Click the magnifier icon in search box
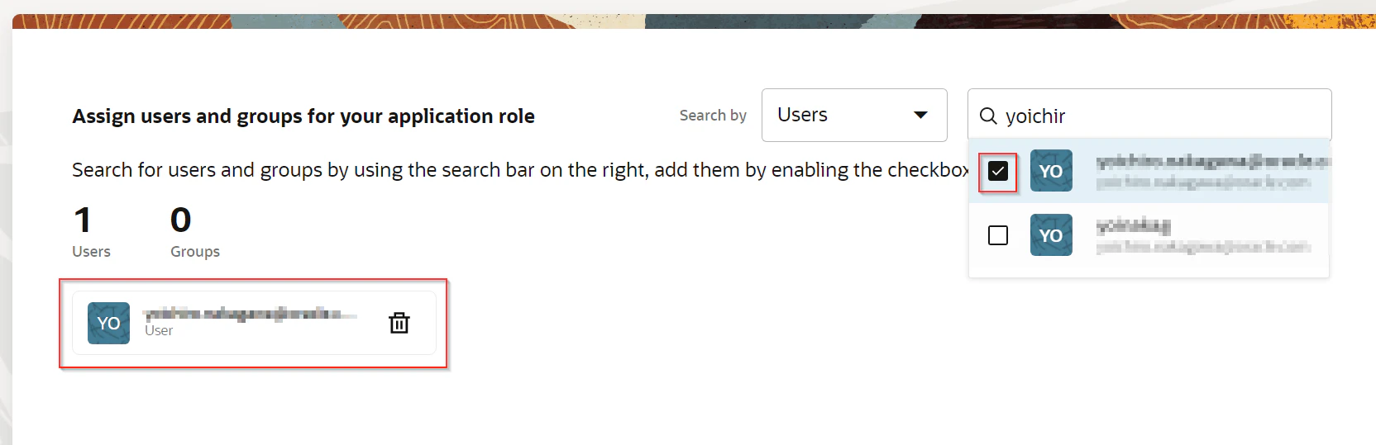The width and height of the screenshot is (1376, 445). pyautogui.click(x=988, y=116)
